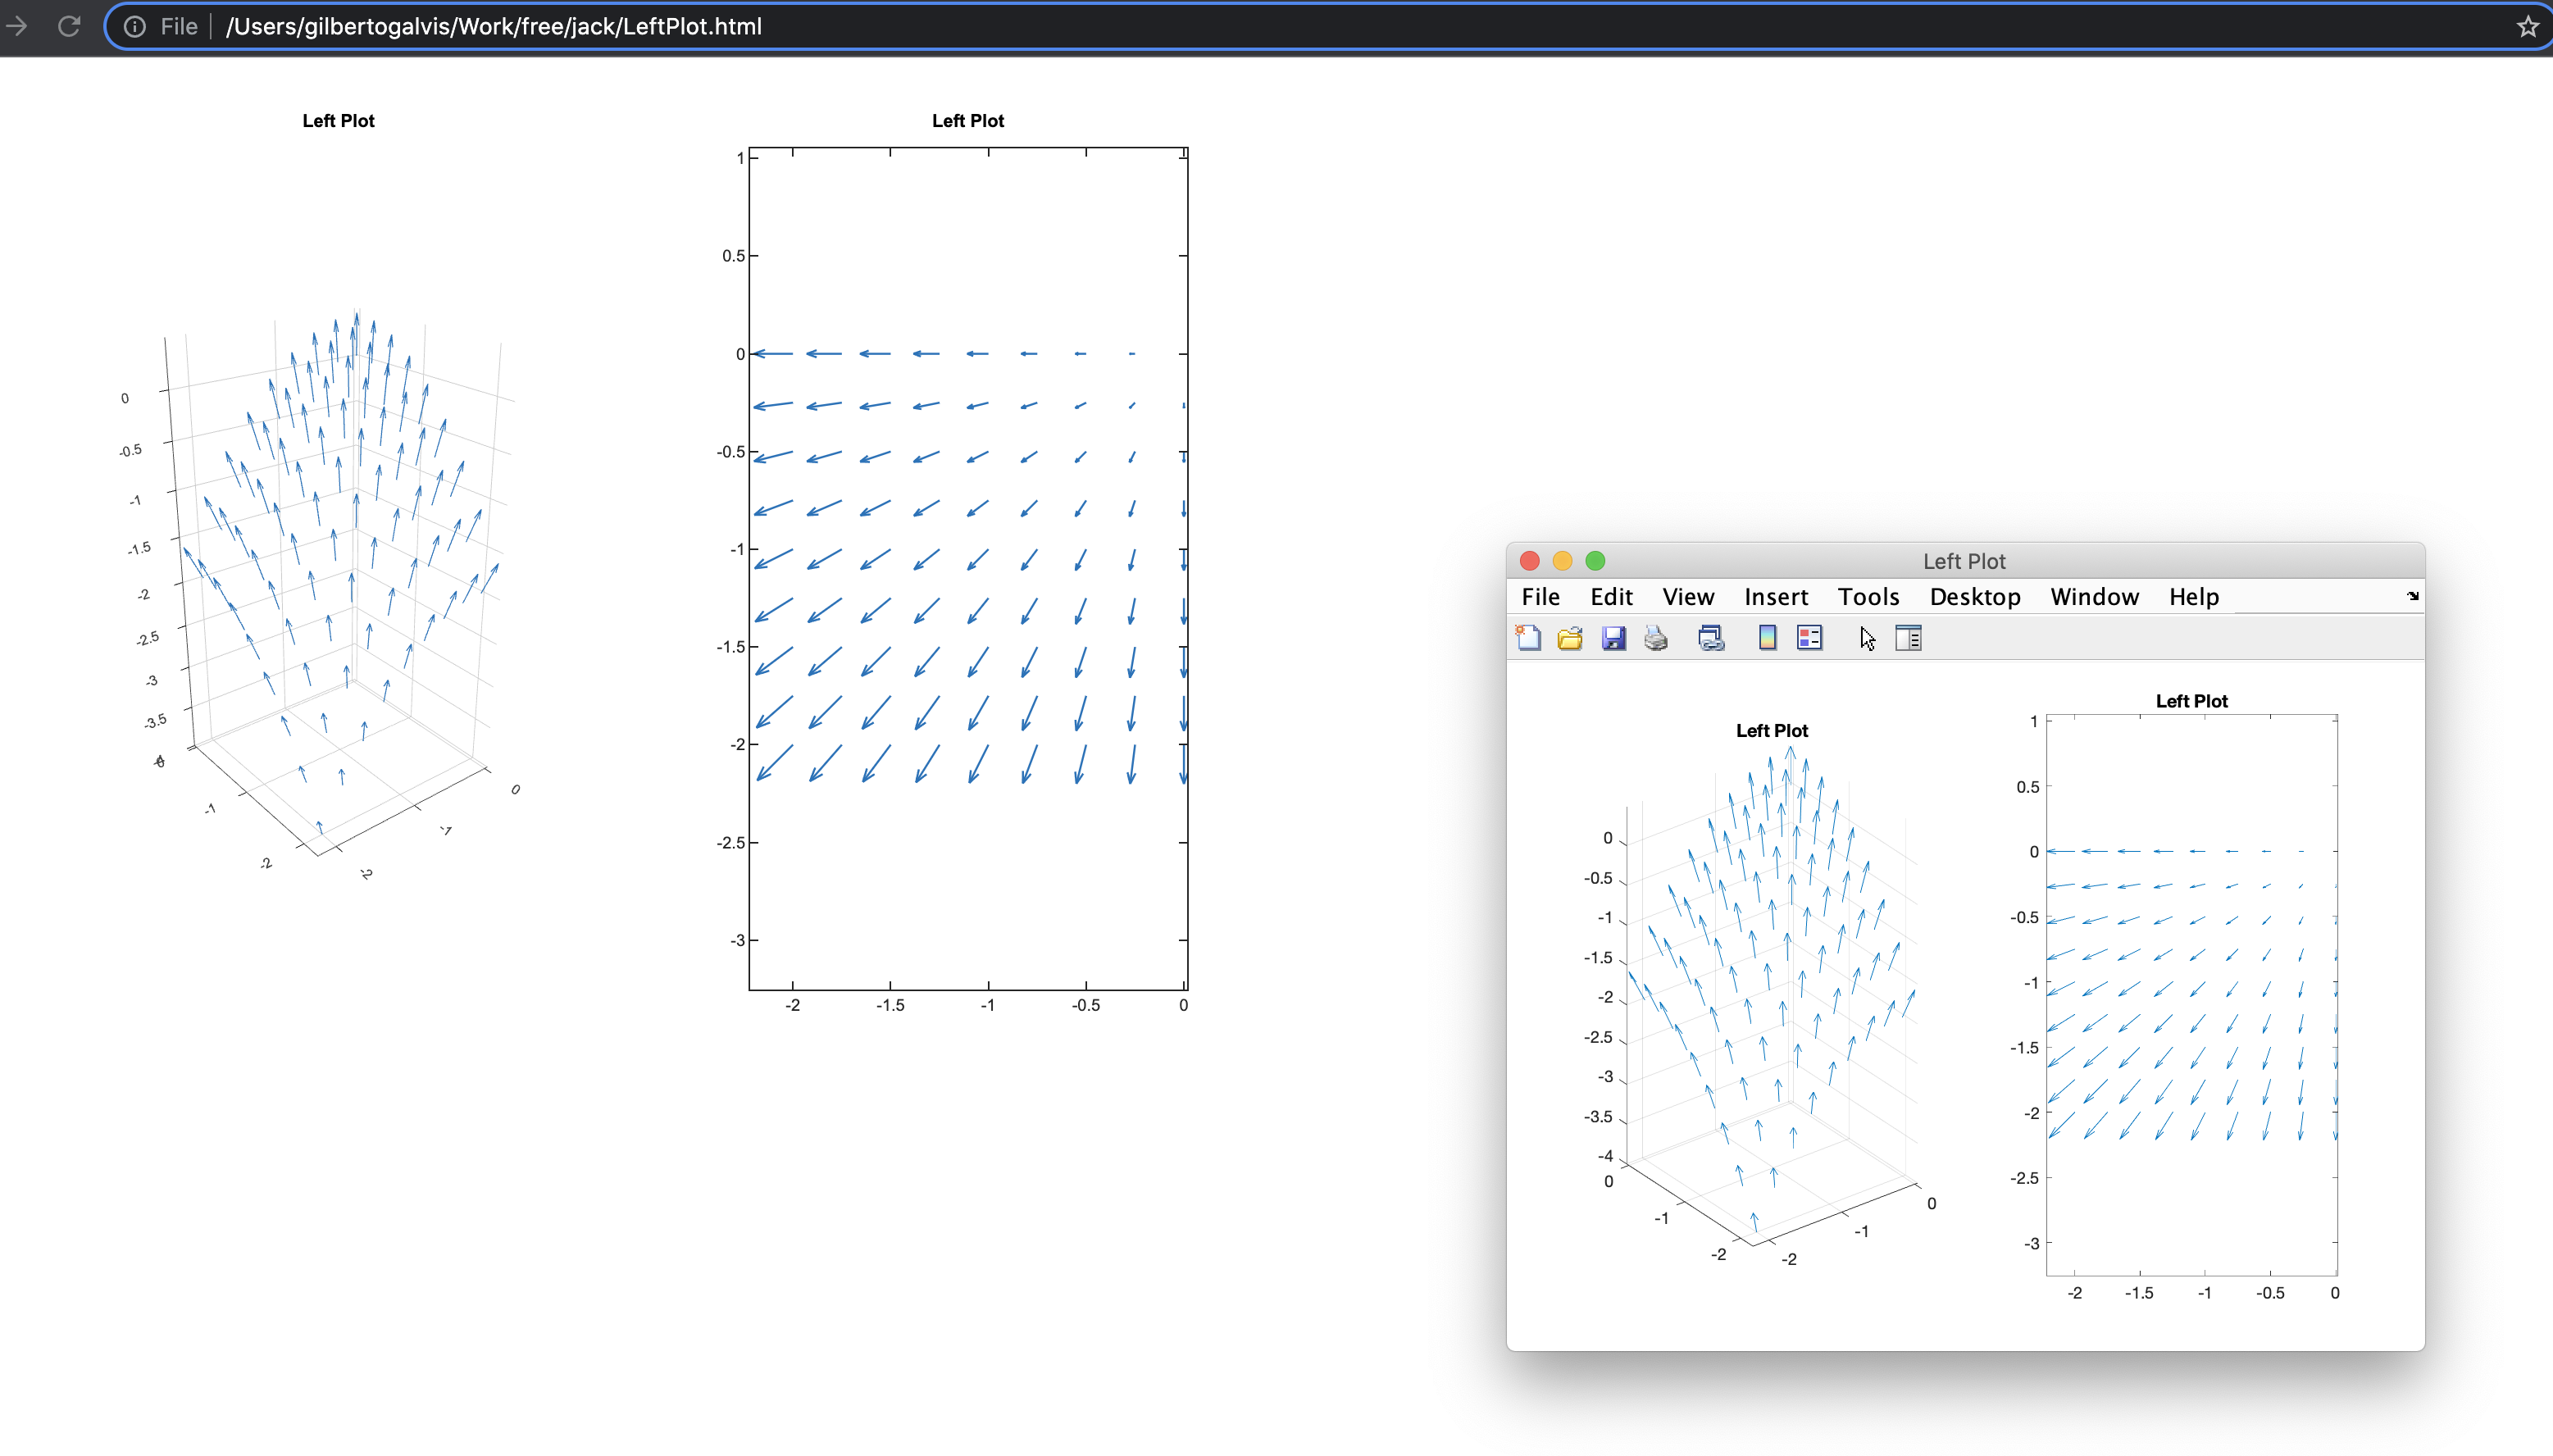Click the Link Plot toolbar icon

click(x=1711, y=638)
